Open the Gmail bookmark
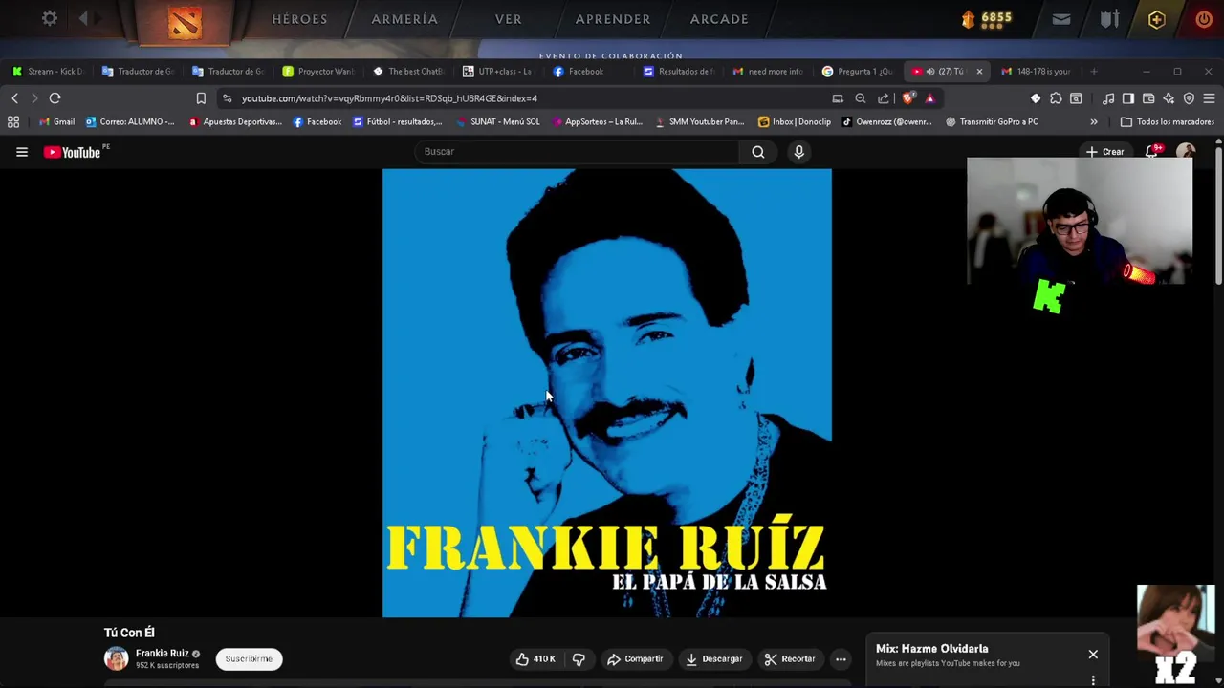 tap(56, 121)
